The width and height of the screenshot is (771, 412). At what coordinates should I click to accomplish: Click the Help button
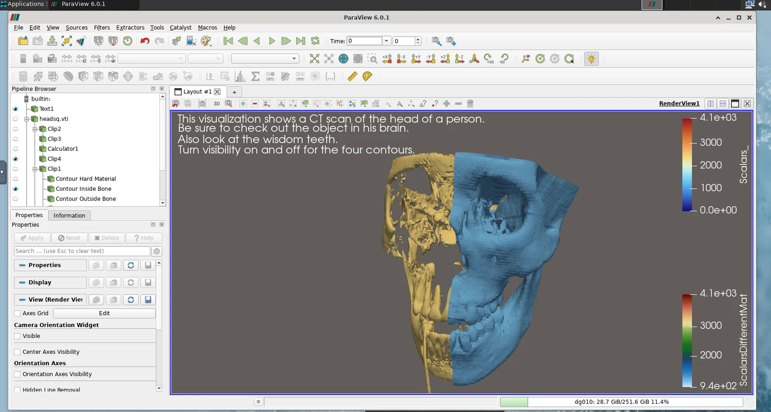144,238
